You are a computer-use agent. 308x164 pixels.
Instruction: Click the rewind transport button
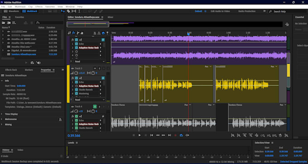(x=158, y=135)
